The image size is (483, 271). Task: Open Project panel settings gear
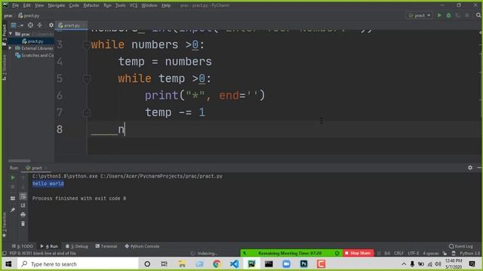click(51, 25)
